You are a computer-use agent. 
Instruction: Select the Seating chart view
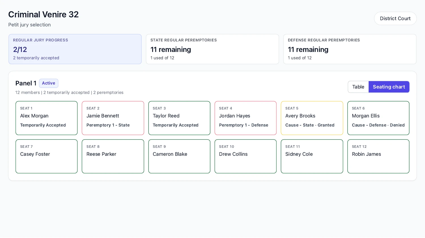tap(389, 87)
